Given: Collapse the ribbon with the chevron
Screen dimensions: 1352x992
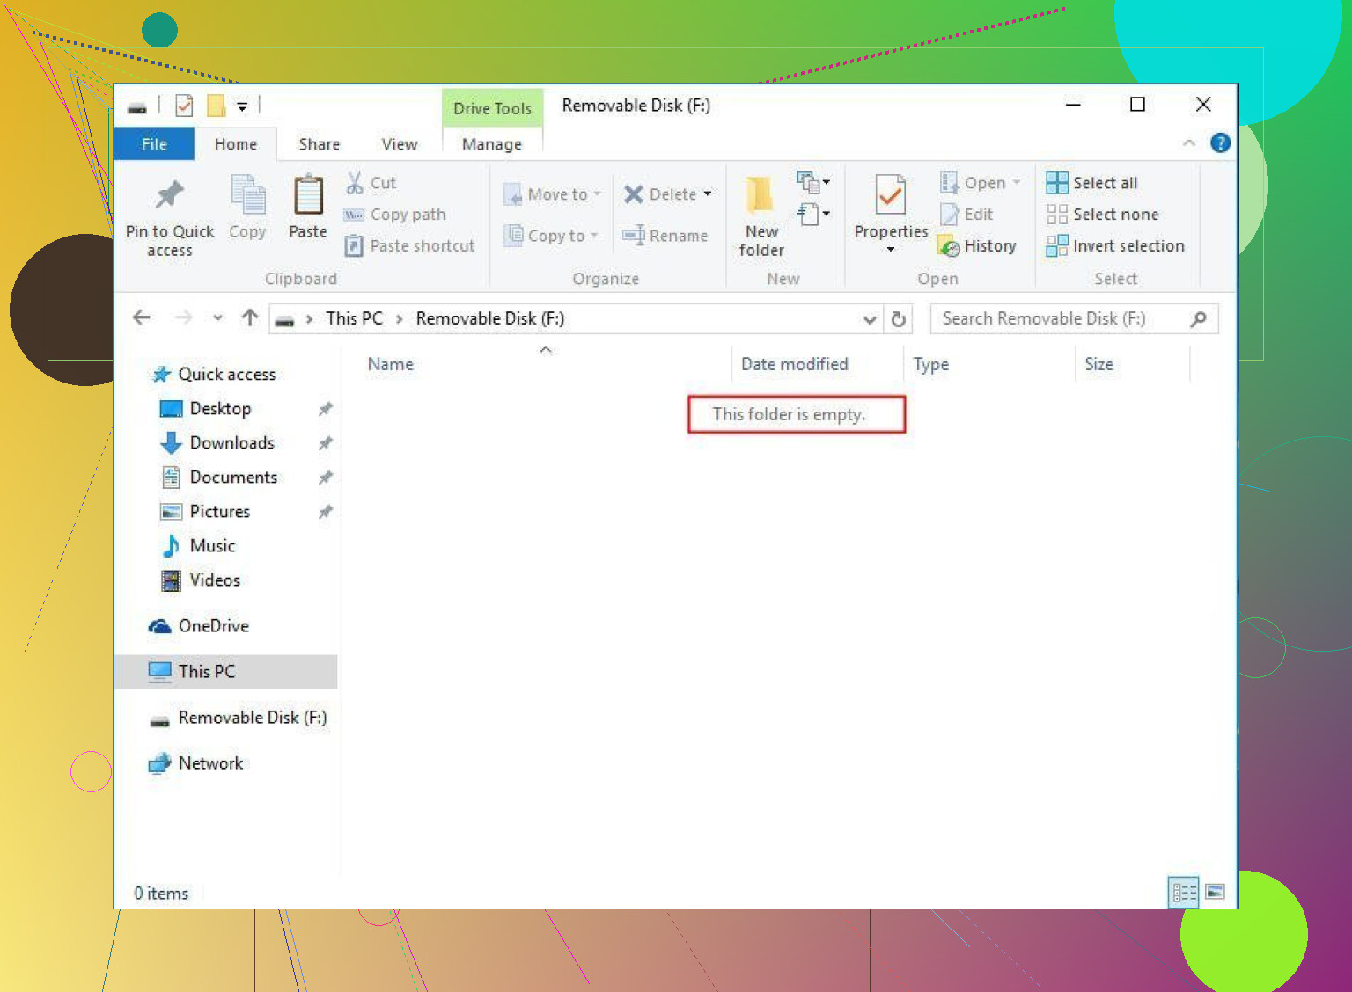Looking at the screenshot, I should [x=1188, y=143].
